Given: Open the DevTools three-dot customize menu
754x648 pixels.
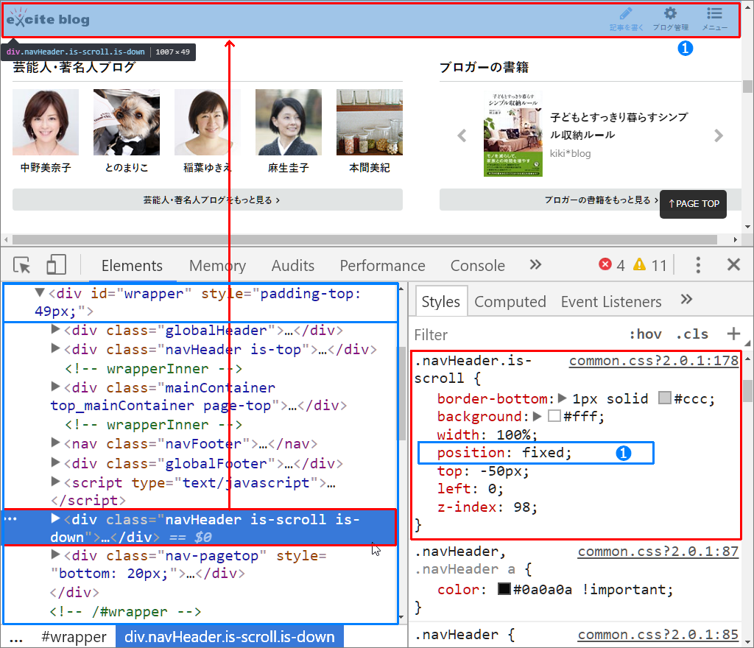Looking at the screenshot, I should (x=697, y=265).
